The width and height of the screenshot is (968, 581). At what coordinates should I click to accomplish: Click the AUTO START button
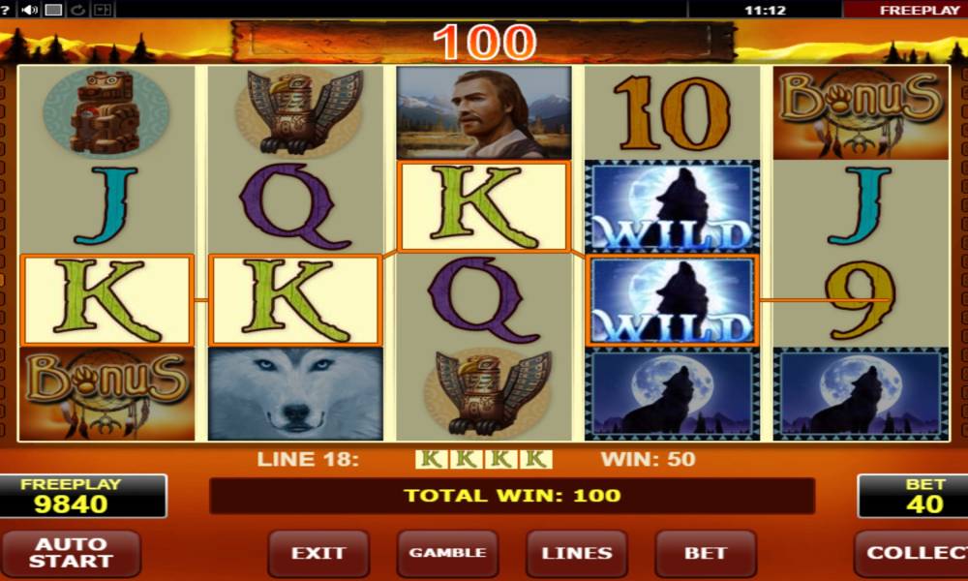[71, 553]
